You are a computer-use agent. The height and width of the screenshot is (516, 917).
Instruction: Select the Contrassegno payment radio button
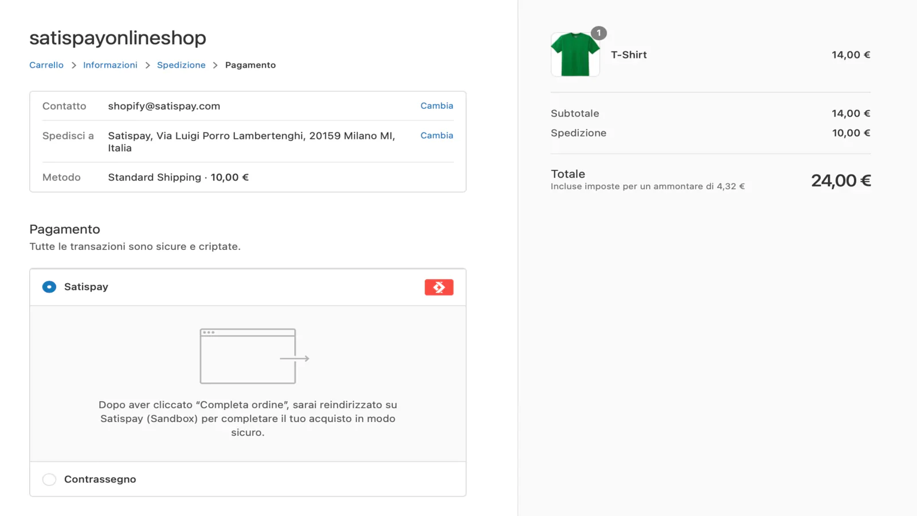[x=49, y=479]
